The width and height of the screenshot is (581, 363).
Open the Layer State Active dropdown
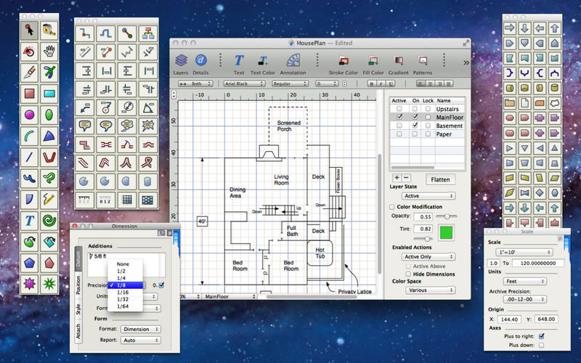[428, 195]
